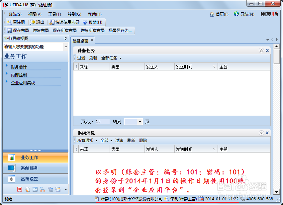Screen dimensions: 283x205
Task: Expand the 企业应用集成 tree node
Action: (7, 81)
